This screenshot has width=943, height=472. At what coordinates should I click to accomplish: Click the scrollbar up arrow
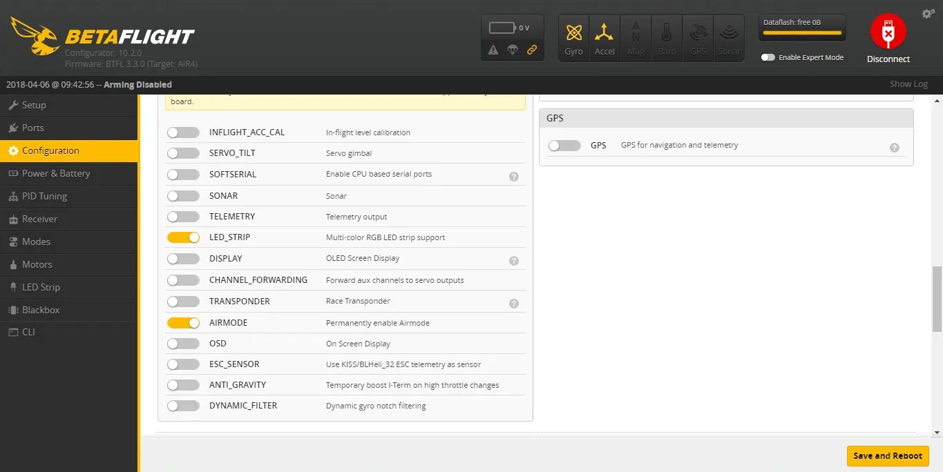point(937,101)
